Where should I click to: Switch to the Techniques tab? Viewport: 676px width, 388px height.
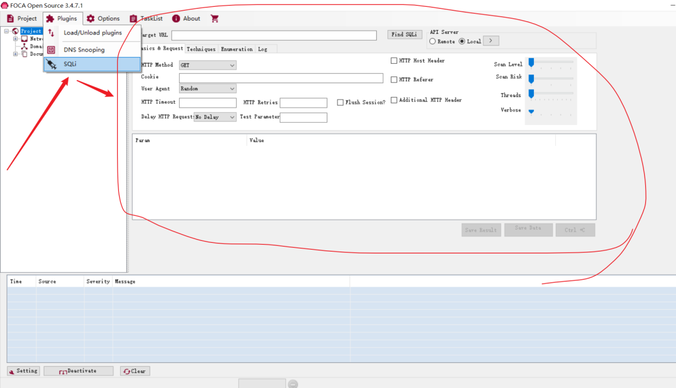coord(201,49)
